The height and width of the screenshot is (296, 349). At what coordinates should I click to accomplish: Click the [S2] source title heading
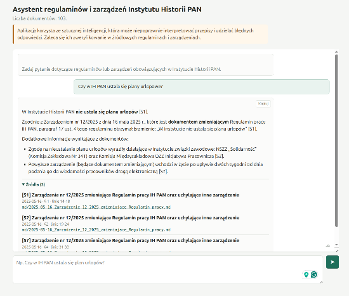click(x=131, y=217)
